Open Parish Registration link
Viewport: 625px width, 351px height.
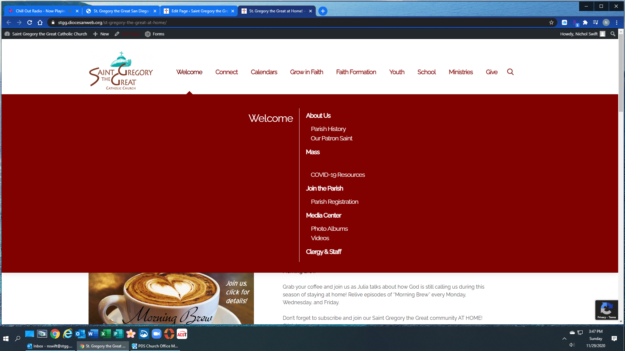tap(334, 202)
